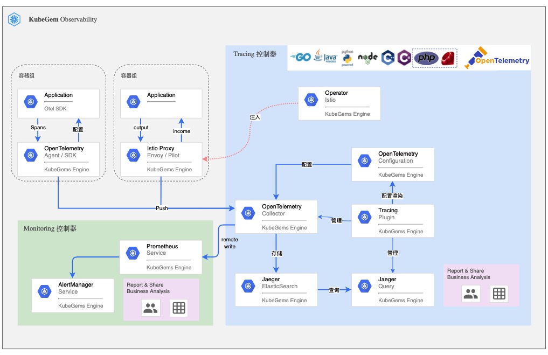Click the KubeGem snowflake hexagon logo
The width and height of the screenshot is (548, 355).
pyautogui.click(x=15, y=19)
